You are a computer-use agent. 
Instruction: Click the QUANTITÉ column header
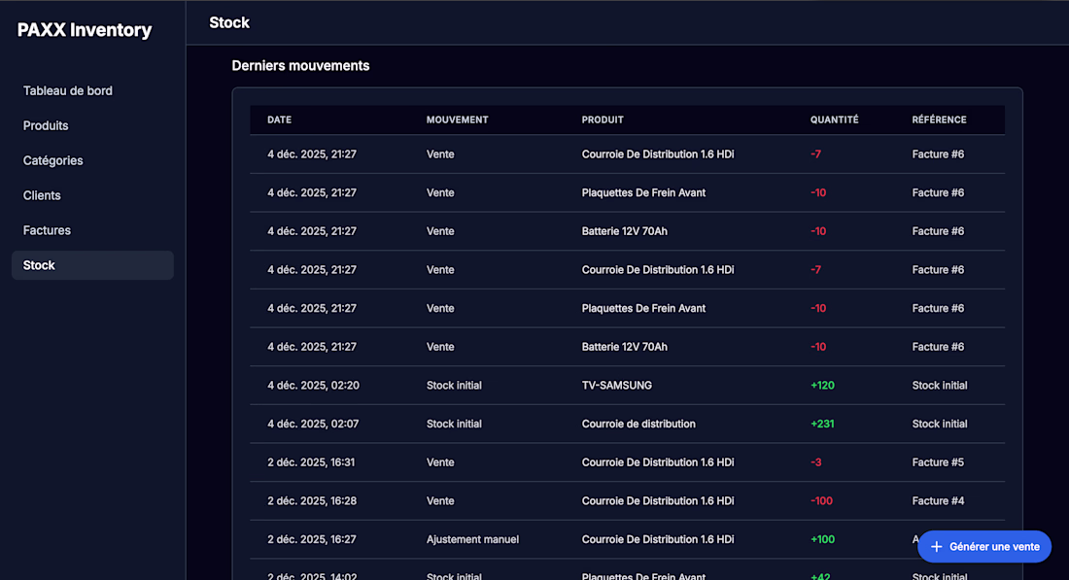click(x=834, y=120)
